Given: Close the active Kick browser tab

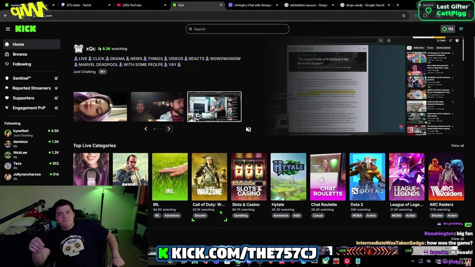Looking at the screenshot, I should 221,5.
